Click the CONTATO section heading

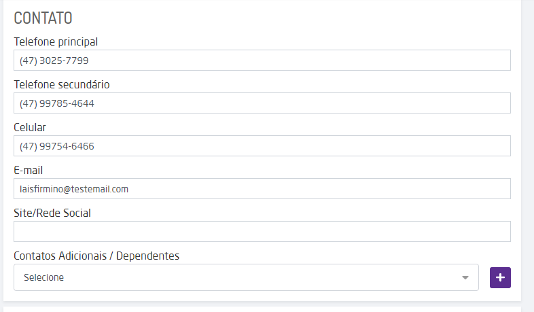click(x=43, y=18)
